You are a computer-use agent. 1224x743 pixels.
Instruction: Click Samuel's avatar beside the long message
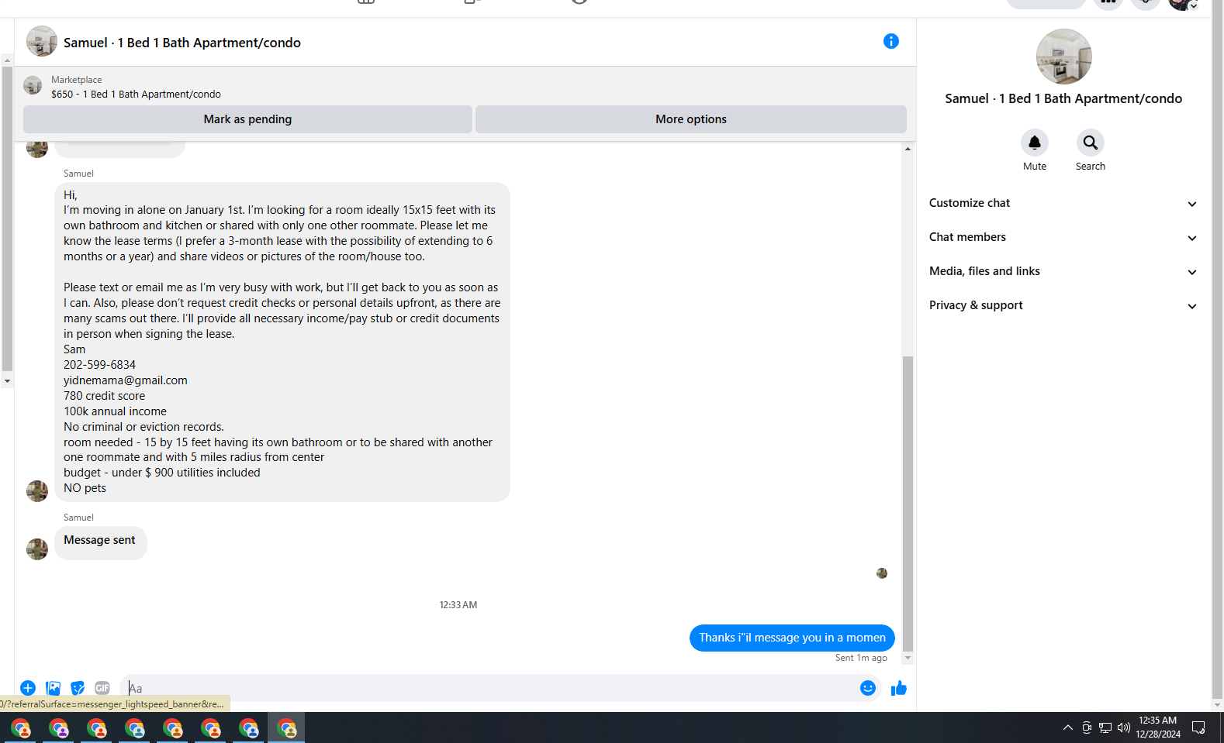[37, 491]
